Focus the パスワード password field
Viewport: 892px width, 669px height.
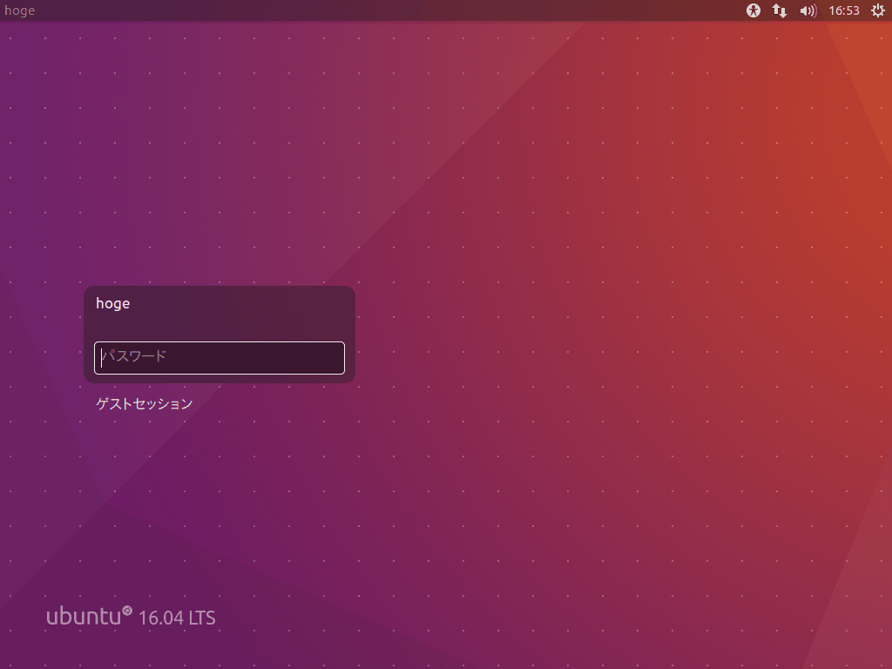[220, 357]
